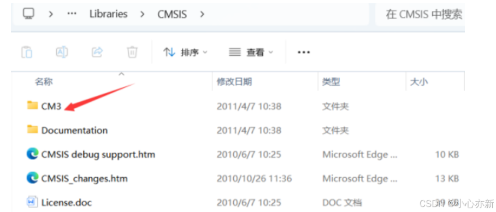Click the Word icon of License.doc
Viewport: 496px width, 212px height.
(x=32, y=202)
